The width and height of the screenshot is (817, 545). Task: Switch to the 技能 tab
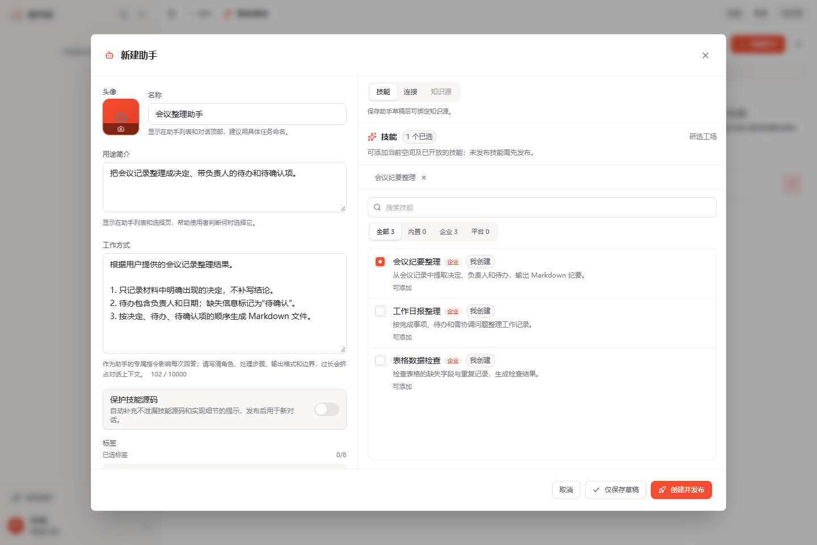pyautogui.click(x=383, y=92)
